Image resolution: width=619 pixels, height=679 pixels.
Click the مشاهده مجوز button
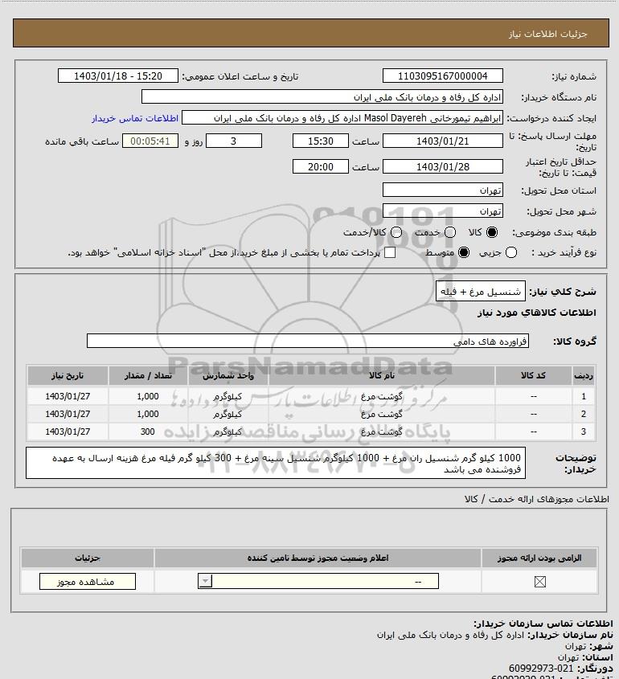[x=88, y=582]
